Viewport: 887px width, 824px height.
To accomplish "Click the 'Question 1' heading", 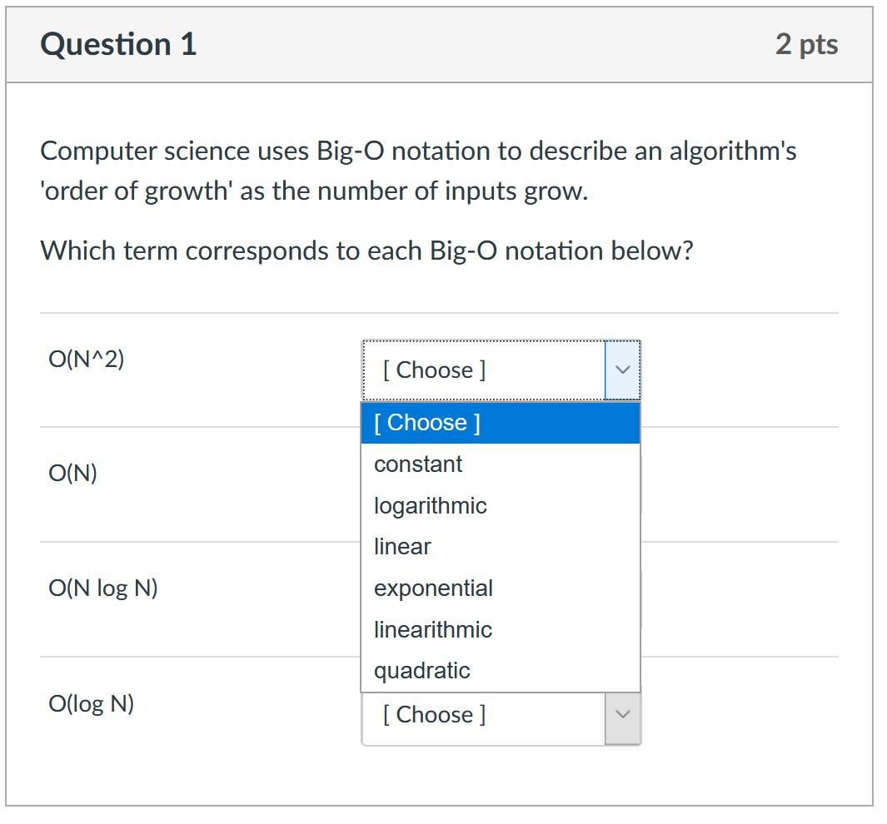I will pyautogui.click(x=119, y=44).
